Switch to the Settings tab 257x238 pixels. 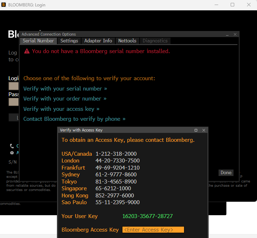tap(69, 41)
